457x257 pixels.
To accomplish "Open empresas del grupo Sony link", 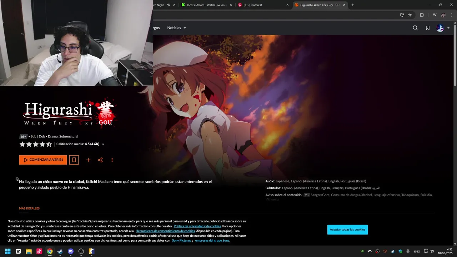I will [212, 241].
